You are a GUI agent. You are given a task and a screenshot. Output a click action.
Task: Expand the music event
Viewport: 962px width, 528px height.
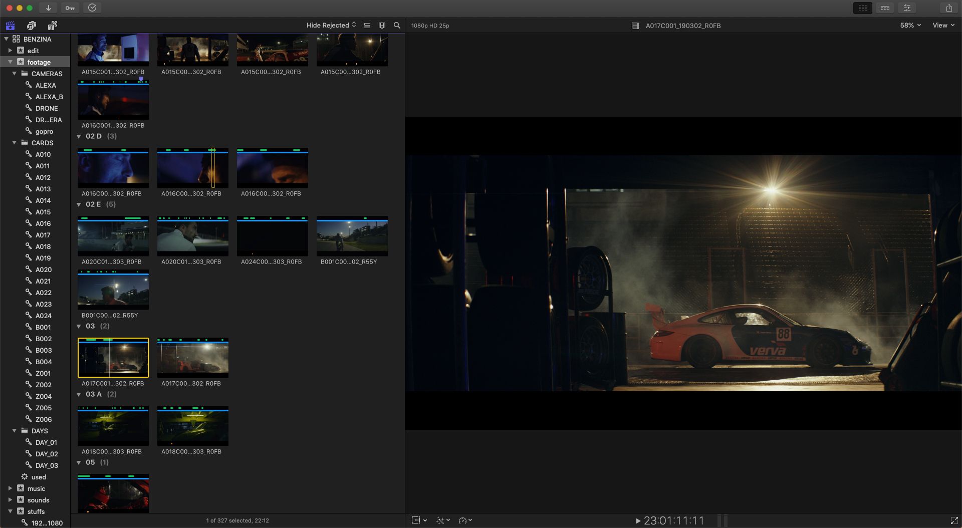pyautogui.click(x=10, y=488)
